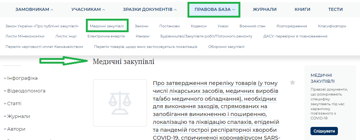The width and height of the screenshot is (360, 140).
Task: Expand Журнали sidebar section
Action: coord(17,116)
